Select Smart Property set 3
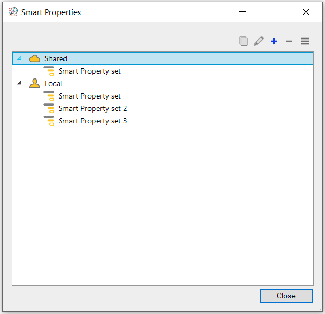The width and height of the screenshot is (325, 314). (x=93, y=121)
